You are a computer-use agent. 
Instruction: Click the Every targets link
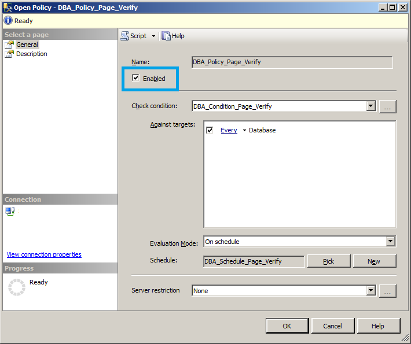[x=229, y=131]
